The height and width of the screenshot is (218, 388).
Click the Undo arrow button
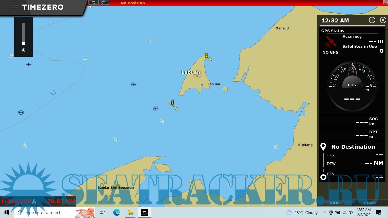point(93,2)
